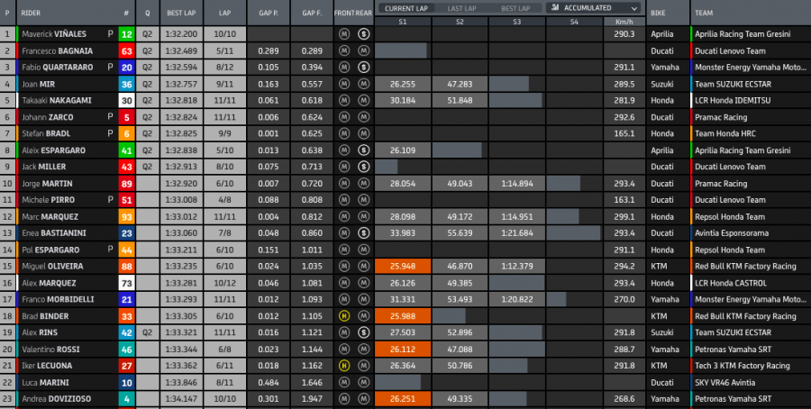Click the chart icon in Accumulated selector
The image size is (811, 409).
point(554,7)
